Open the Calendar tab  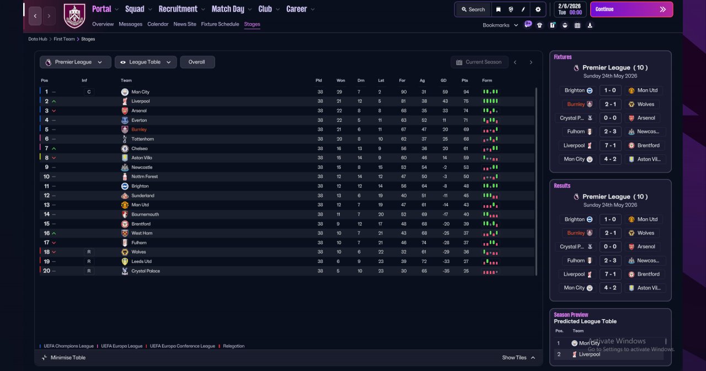pos(158,24)
